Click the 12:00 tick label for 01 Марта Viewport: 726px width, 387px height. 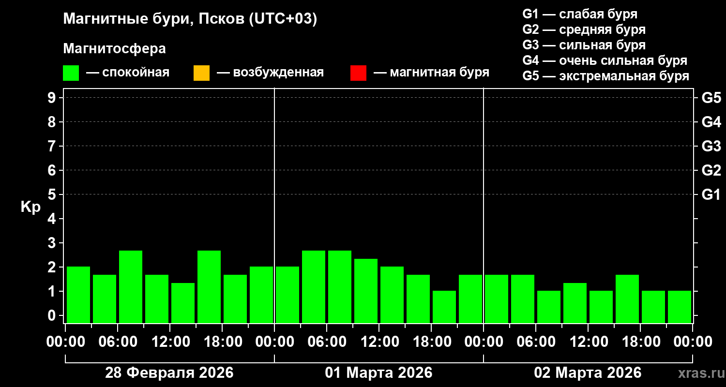pyautogui.click(x=379, y=342)
